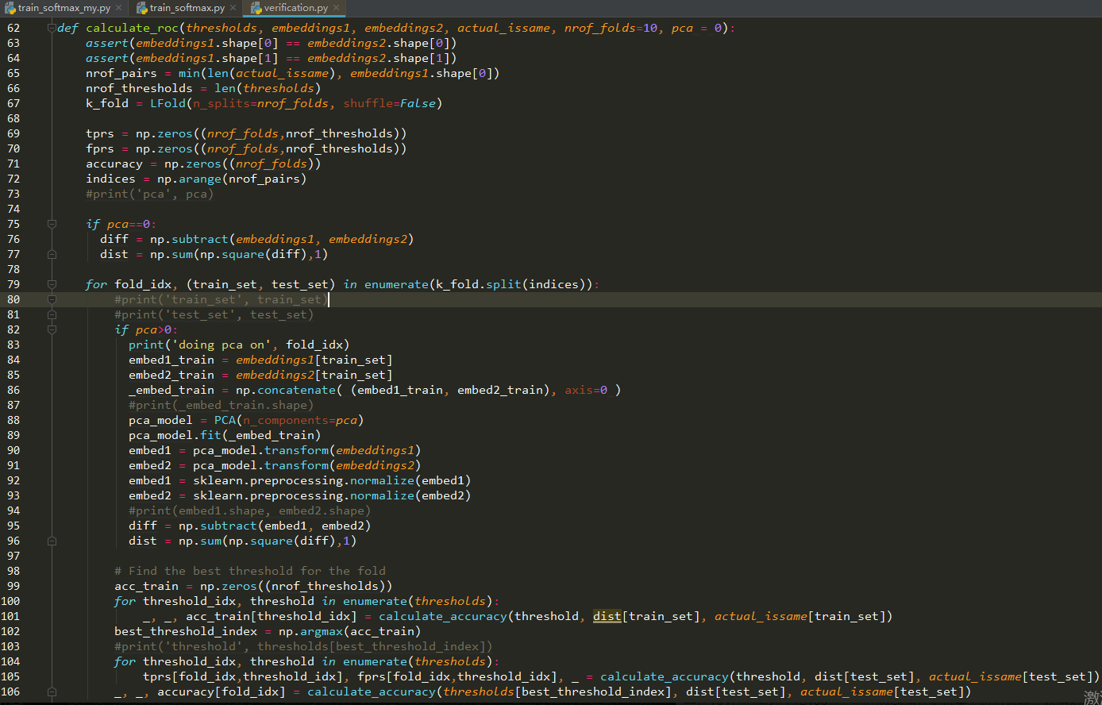
Task: Click 'accuracy' variable on line 71
Action: click(114, 164)
